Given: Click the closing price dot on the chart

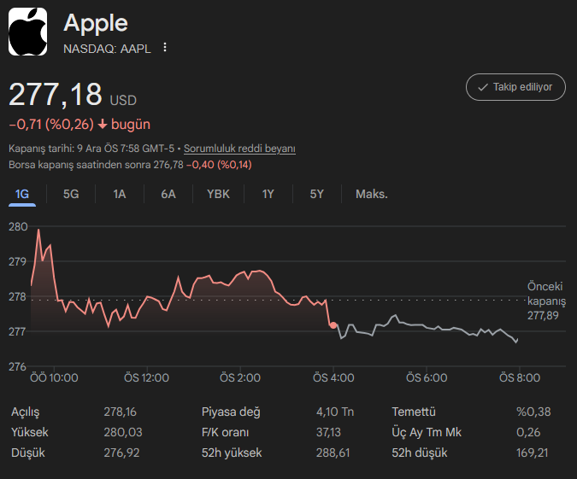Looking at the screenshot, I should (x=333, y=326).
